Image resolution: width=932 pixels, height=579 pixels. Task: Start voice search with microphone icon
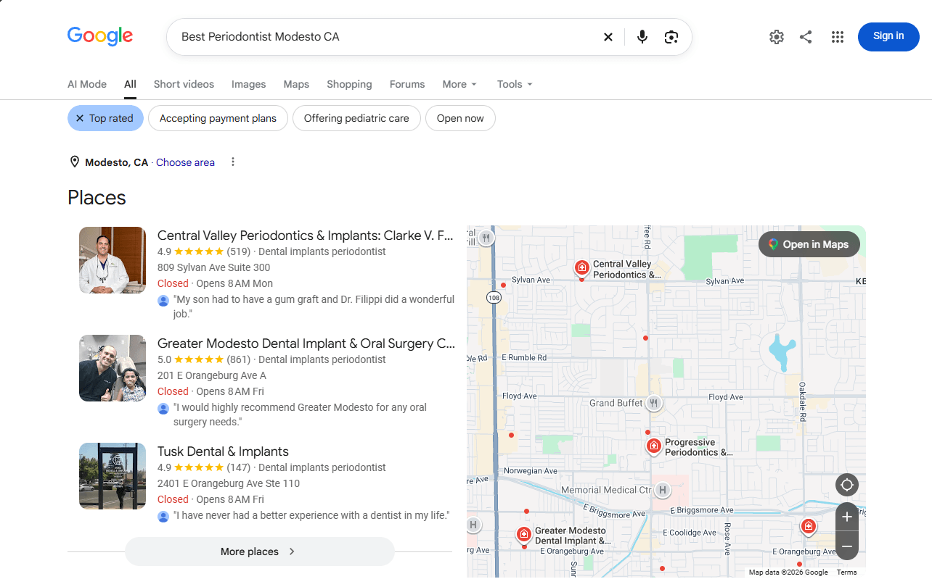642,37
